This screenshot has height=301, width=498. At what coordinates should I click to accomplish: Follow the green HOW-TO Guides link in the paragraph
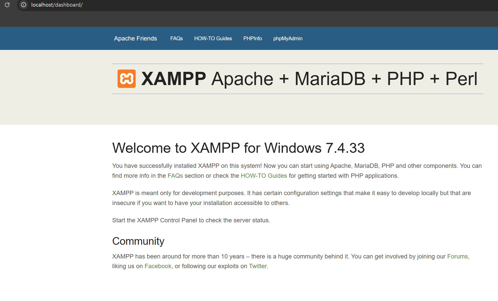264,176
